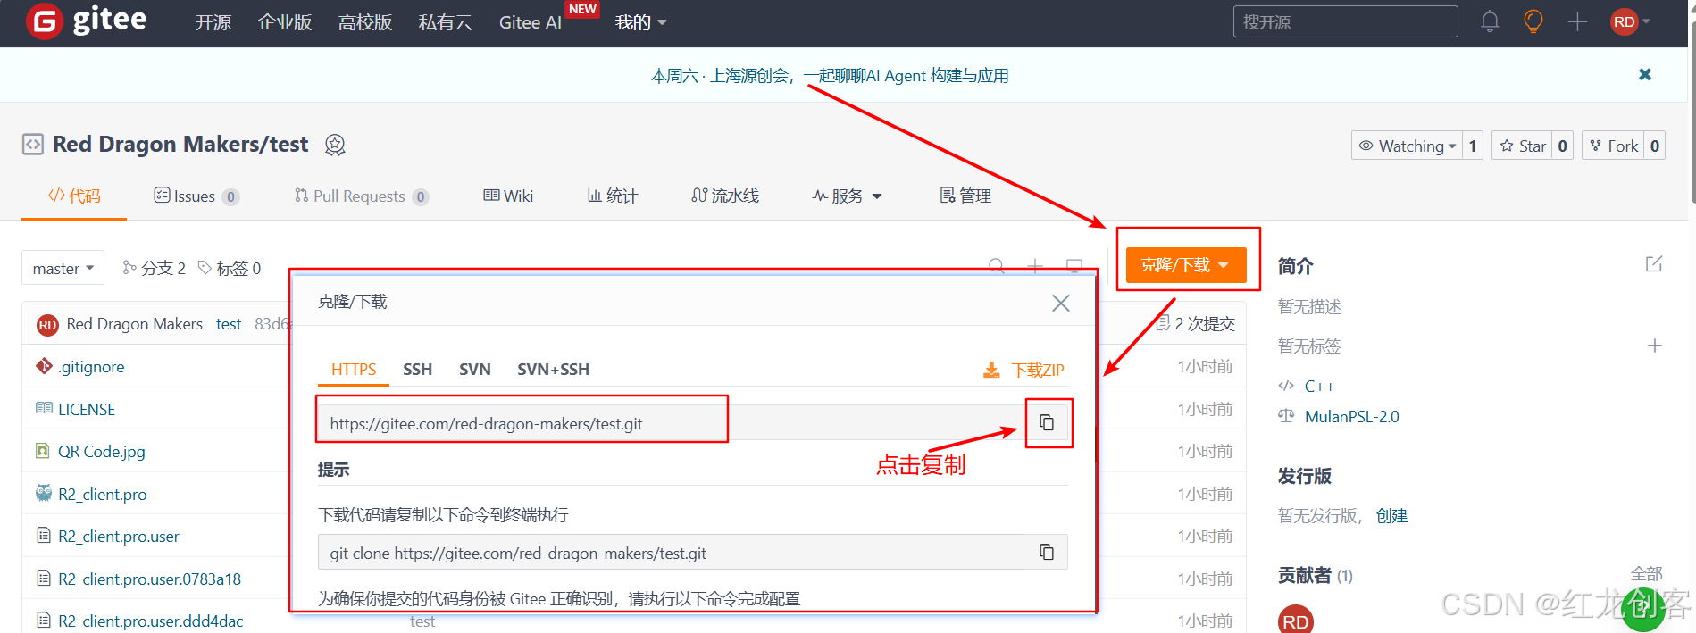This screenshot has height=633, width=1696.
Task: Click the Star count 0
Action: coord(1563,146)
